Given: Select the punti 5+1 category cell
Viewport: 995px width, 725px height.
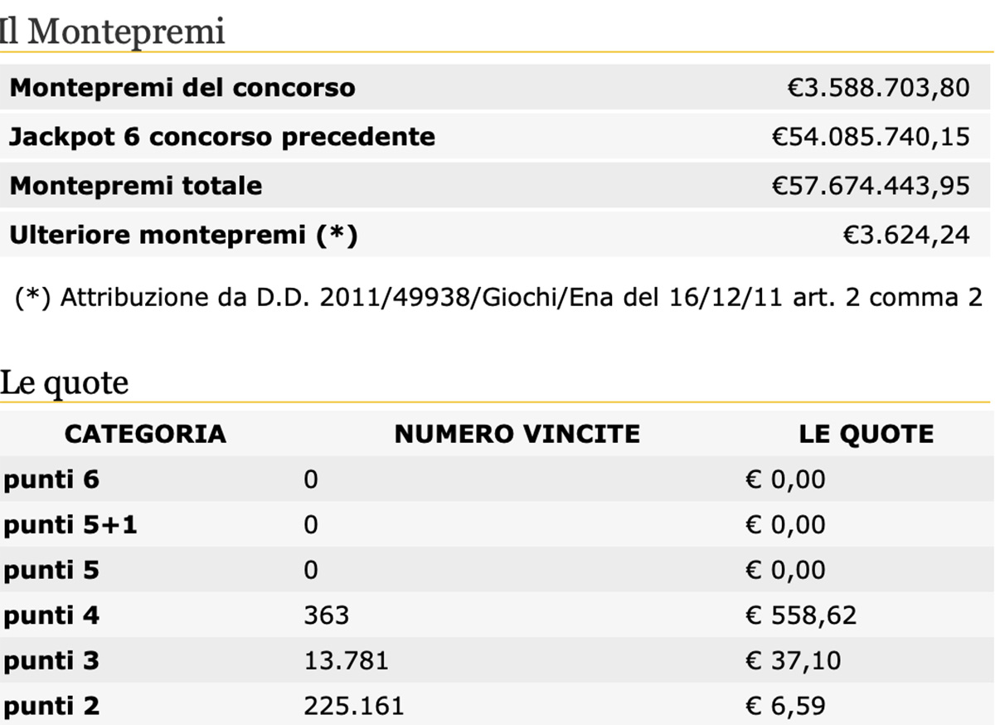Looking at the screenshot, I should tap(70, 524).
